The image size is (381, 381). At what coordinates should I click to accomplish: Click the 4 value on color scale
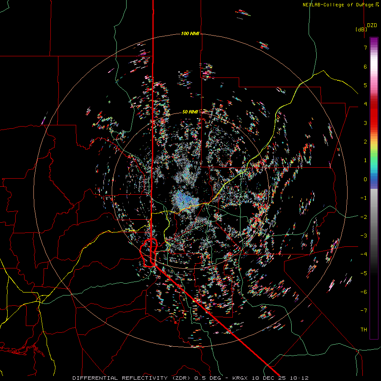[x=365, y=104]
